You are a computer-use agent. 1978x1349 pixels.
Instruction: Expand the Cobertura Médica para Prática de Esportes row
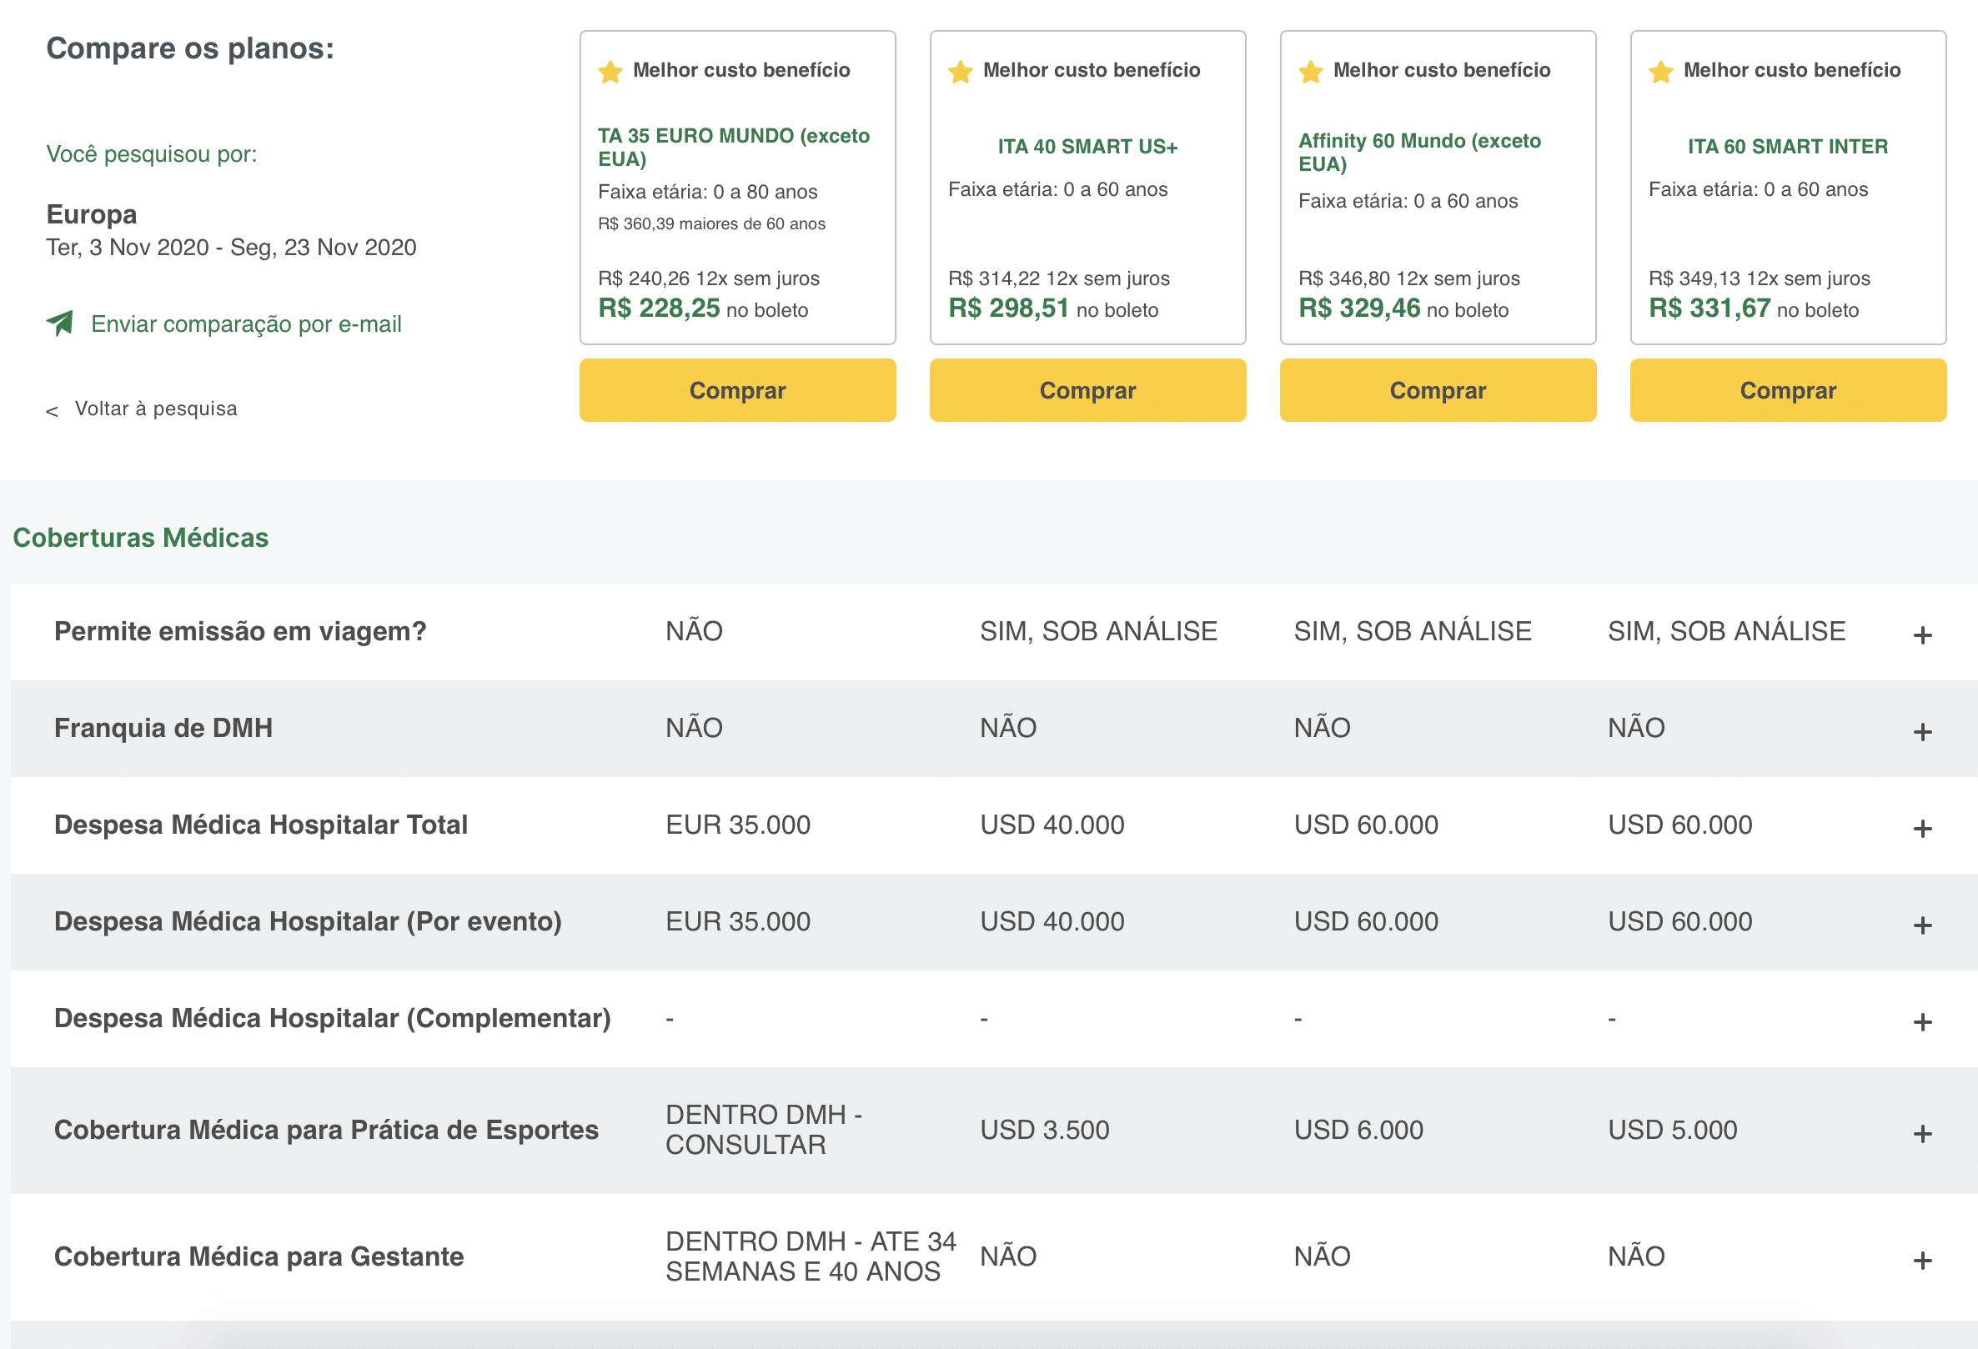(x=1923, y=1134)
